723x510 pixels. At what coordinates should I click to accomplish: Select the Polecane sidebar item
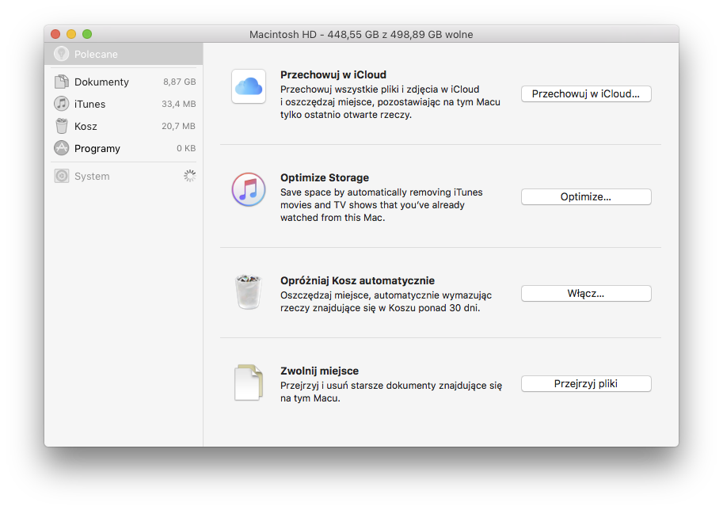click(x=124, y=54)
